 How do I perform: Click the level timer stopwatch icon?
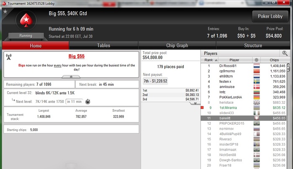(87, 102)
